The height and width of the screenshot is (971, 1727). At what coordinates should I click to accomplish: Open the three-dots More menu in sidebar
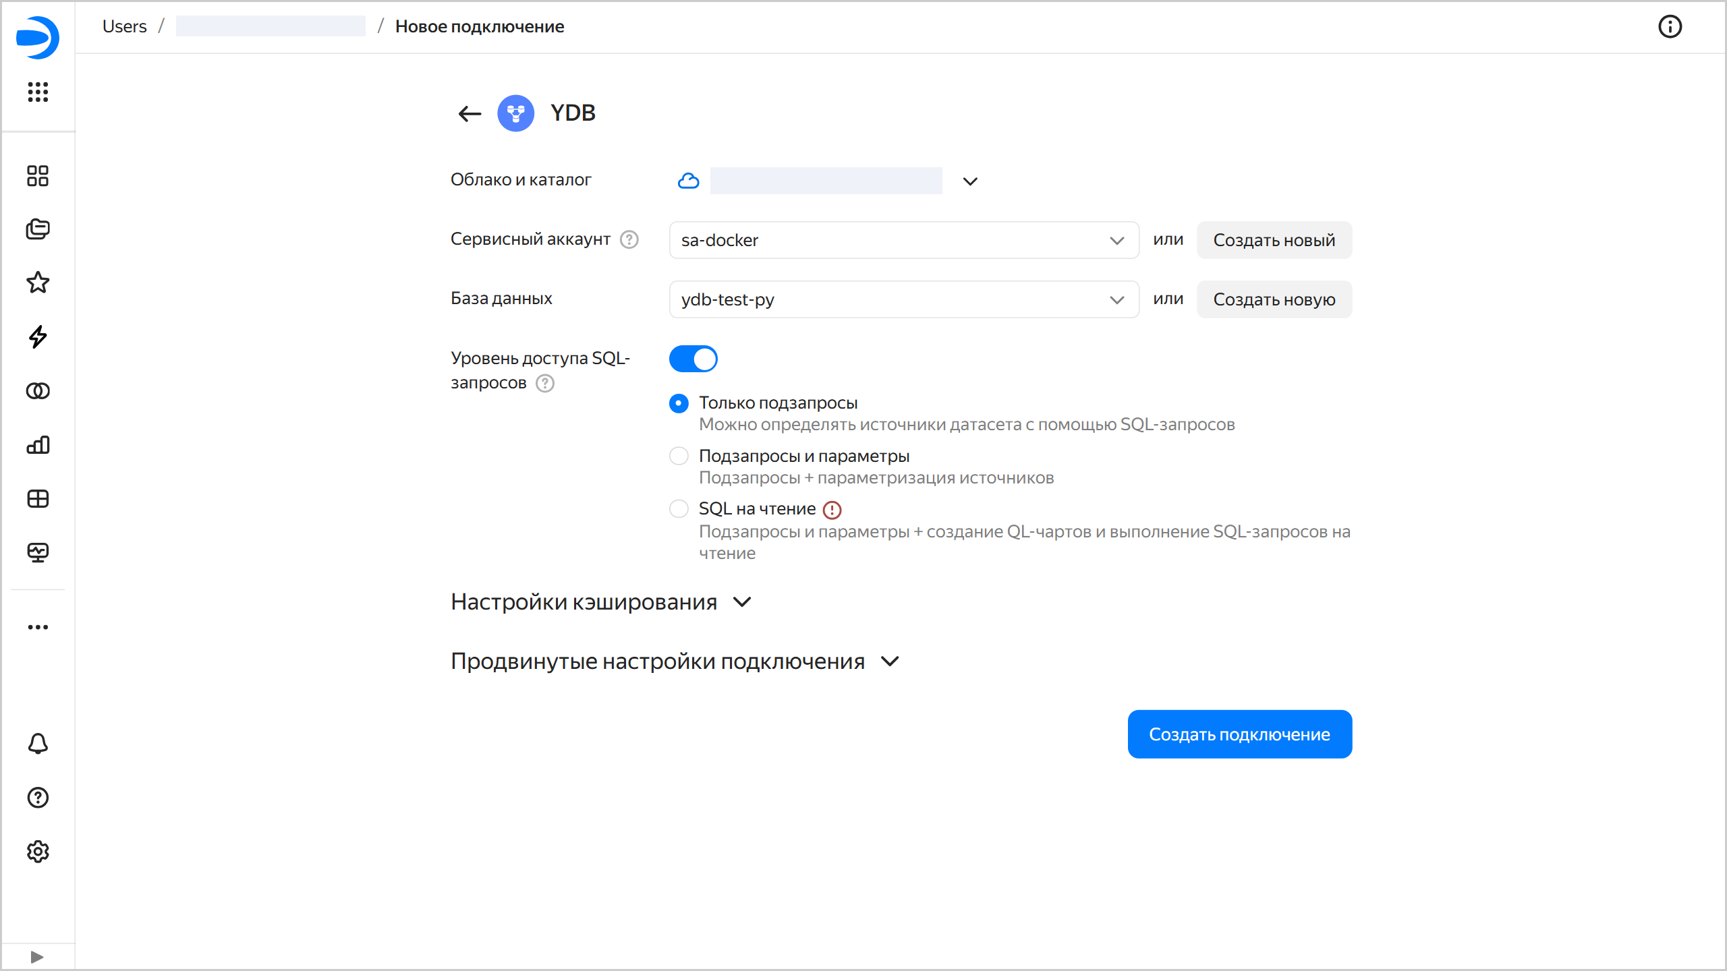[x=38, y=627]
